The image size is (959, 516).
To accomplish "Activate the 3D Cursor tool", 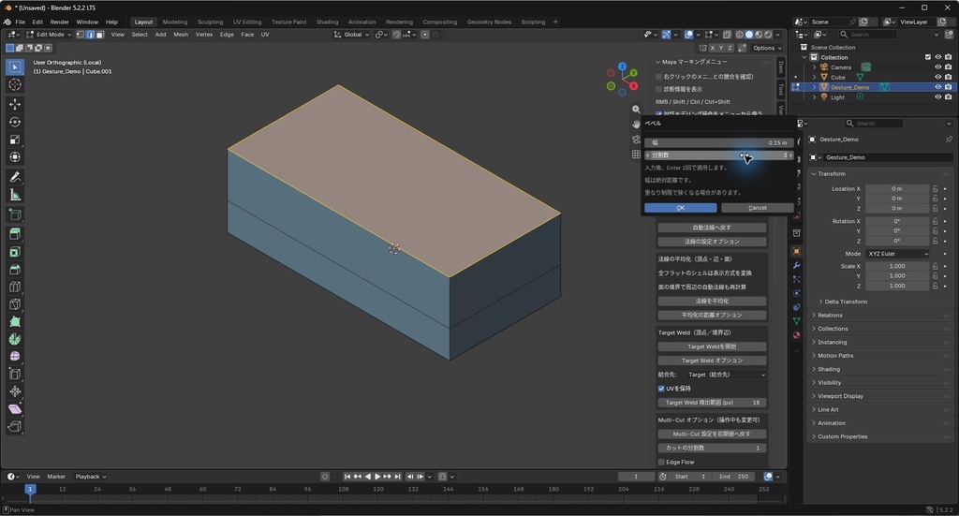I will (x=15, y=84).
